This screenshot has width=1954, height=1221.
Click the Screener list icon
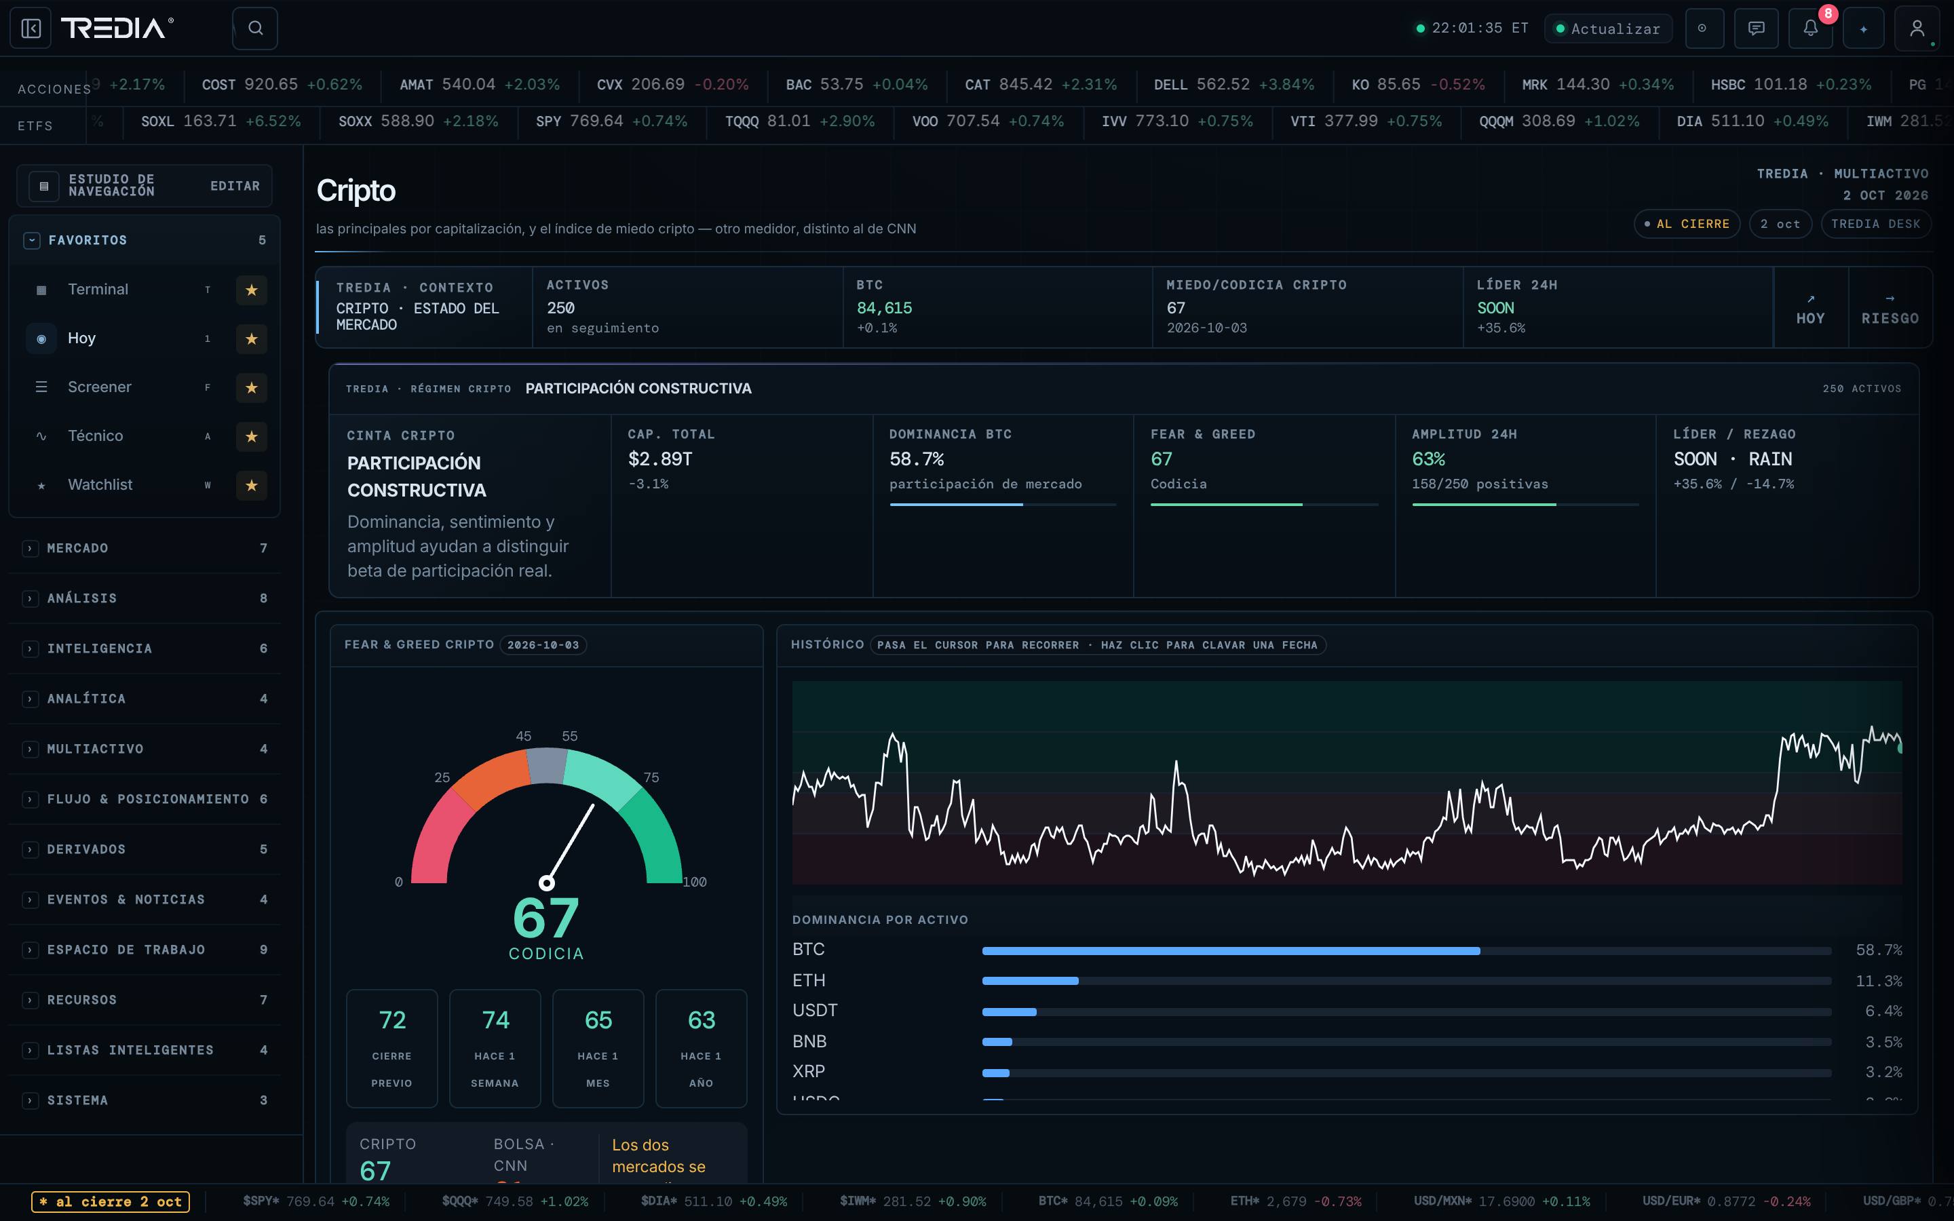[41, 387]
